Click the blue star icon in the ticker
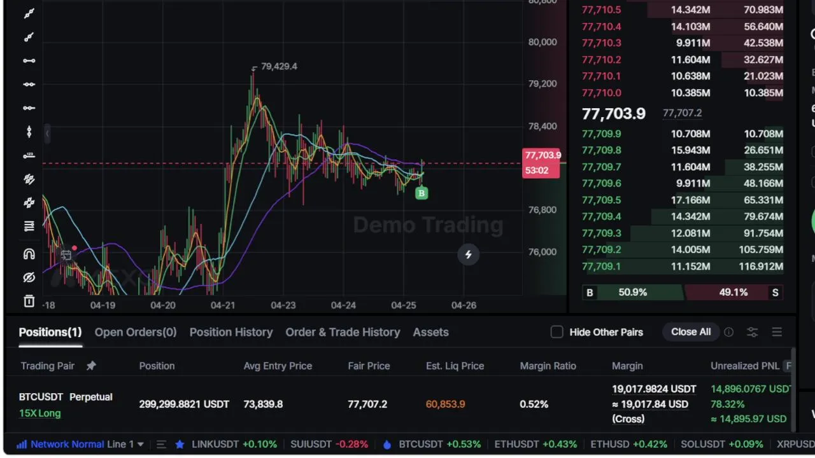Viewport: 815px width, 458px height. click(180, 444)
